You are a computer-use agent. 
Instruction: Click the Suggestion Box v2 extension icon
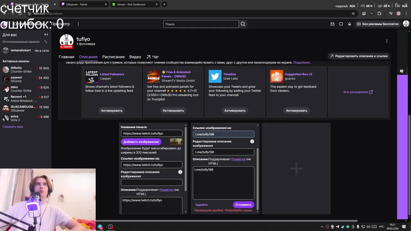coord(277,76)
